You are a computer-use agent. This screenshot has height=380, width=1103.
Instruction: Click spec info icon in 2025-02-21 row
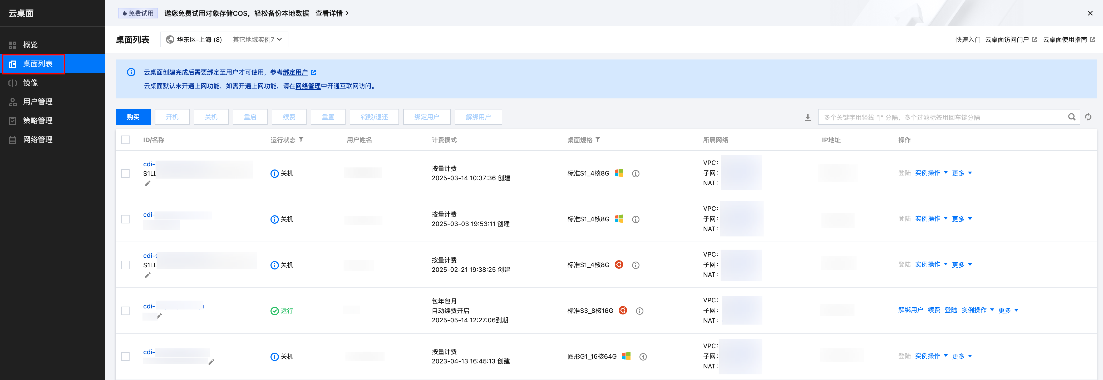tap(636, 265)
